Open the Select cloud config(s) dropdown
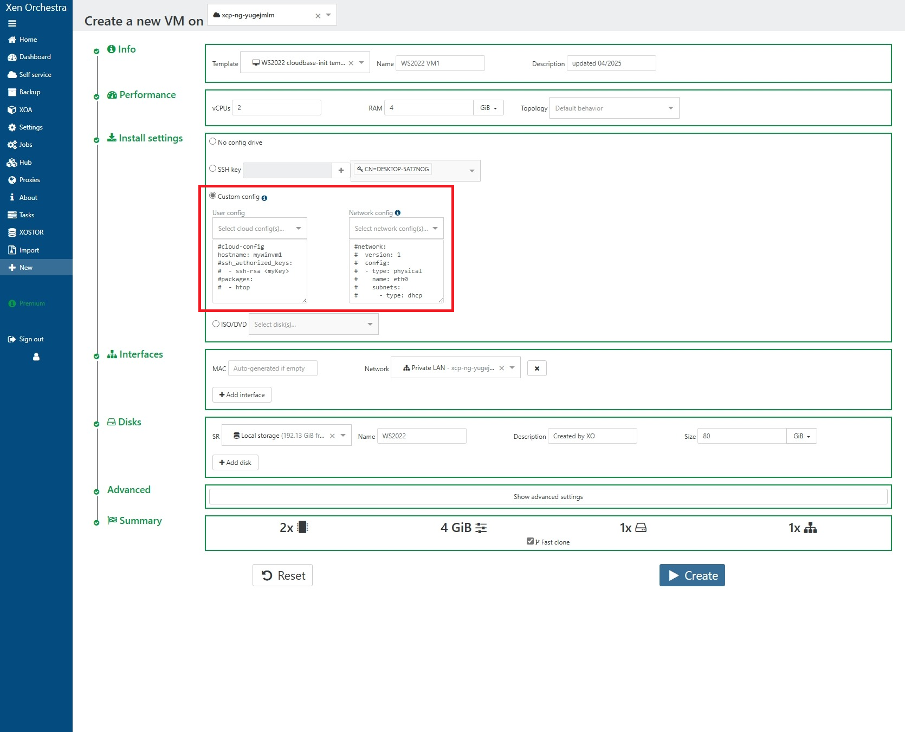Screen dimensions: 905x732 [x=260, y=228]
